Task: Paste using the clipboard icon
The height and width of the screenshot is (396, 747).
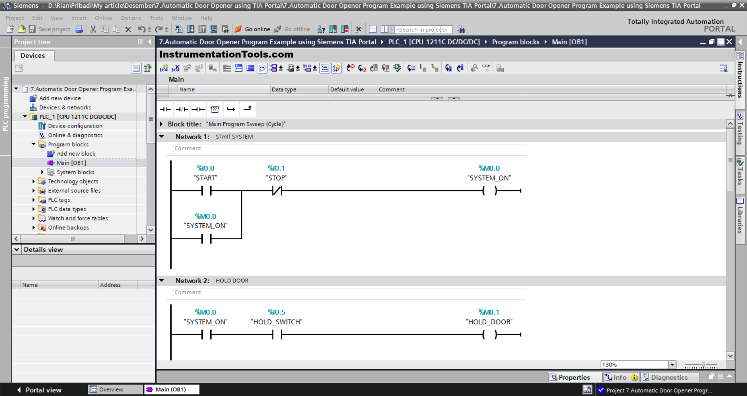Action: 116,29
